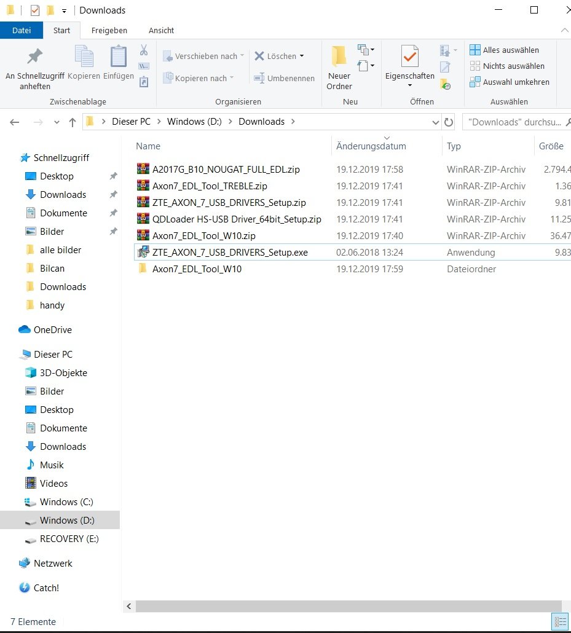
Task: Click Umbenennen to rename
Action: pos(284,78)
